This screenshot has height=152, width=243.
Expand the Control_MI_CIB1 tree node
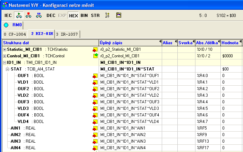pos(5,56)
